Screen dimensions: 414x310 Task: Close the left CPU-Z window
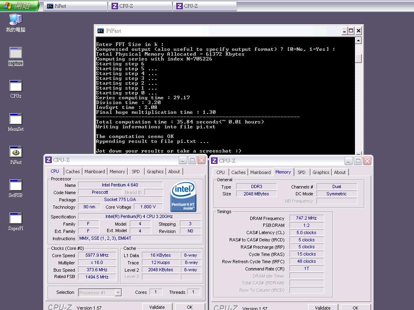point(201,160)
